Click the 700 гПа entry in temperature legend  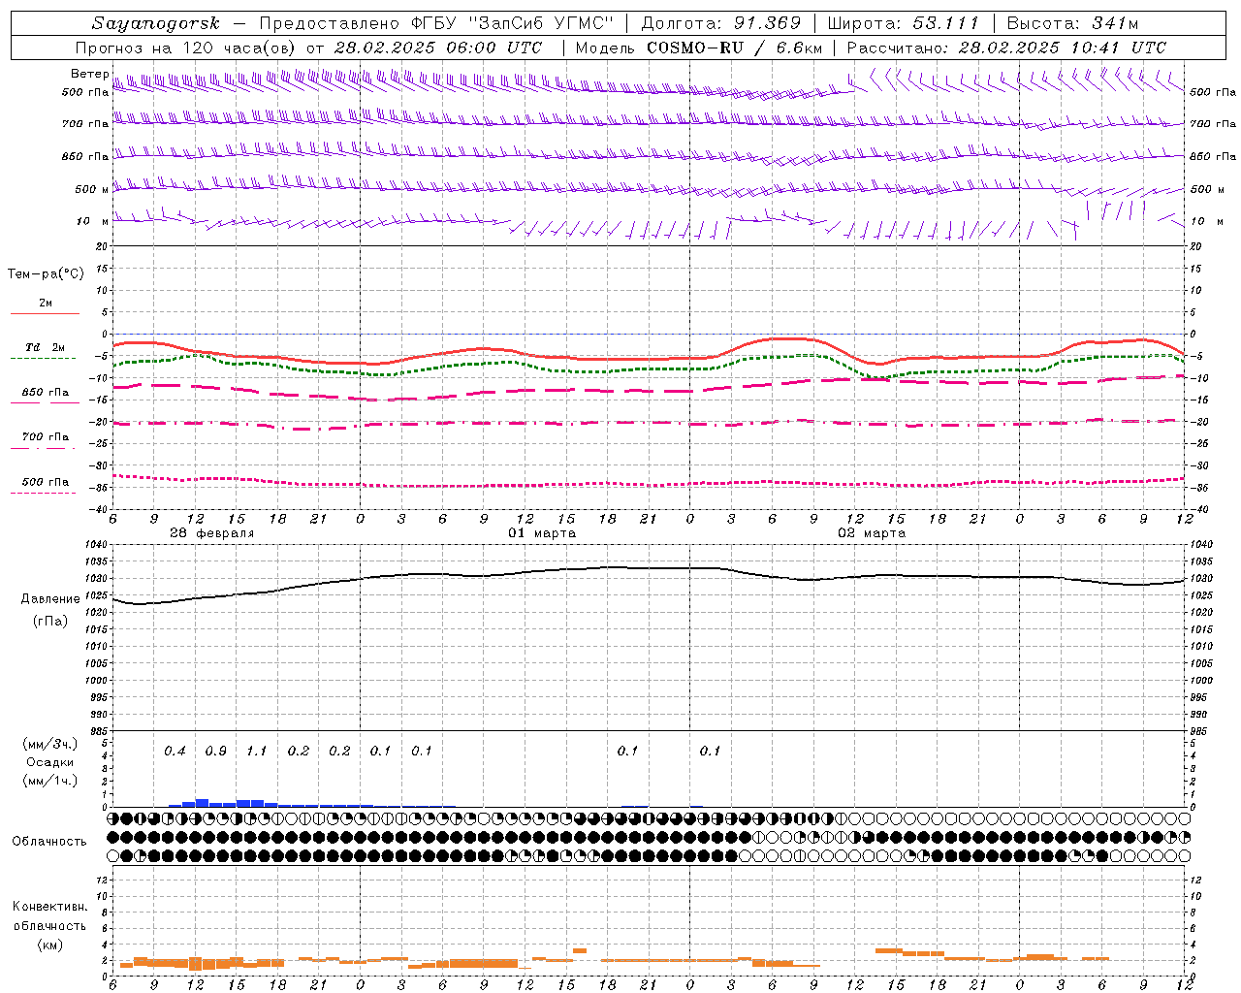click(x=46, y=437)
